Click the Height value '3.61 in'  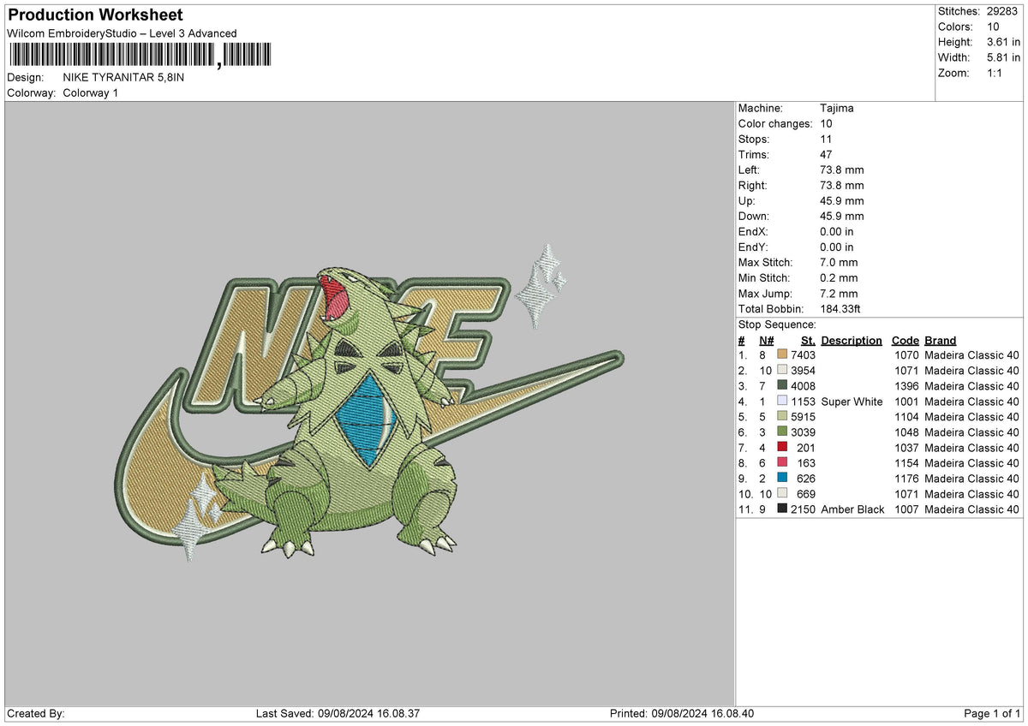(1002, 42)
